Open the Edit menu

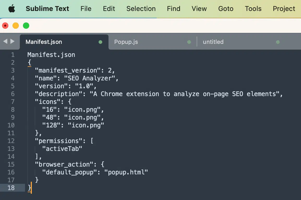[x=109, y=9]
